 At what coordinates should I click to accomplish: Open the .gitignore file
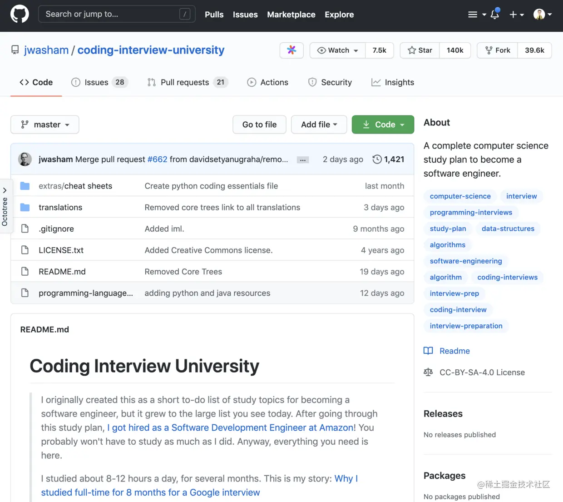[56, 229]
